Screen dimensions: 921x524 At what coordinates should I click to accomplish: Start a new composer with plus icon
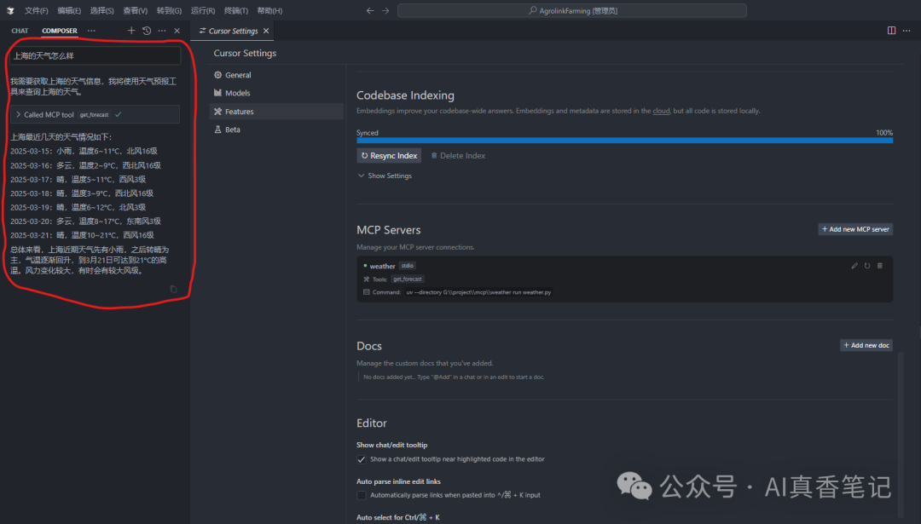131,31
